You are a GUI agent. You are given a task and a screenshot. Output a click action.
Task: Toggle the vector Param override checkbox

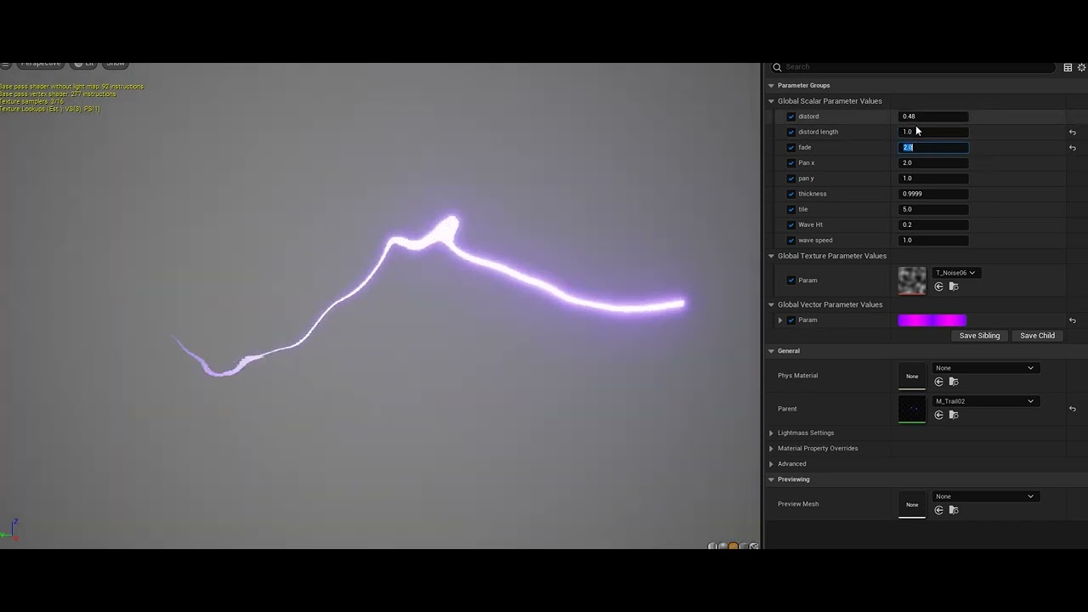coord(791,320)
